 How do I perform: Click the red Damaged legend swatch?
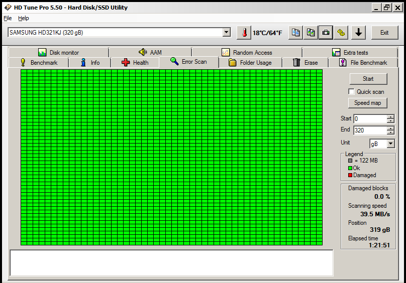tap(350, 176)
